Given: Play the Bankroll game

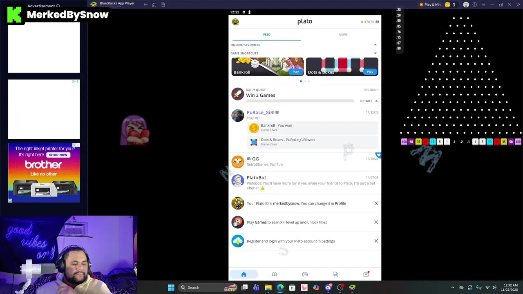Looking at the screenshot, I should [x=295, y=72].
